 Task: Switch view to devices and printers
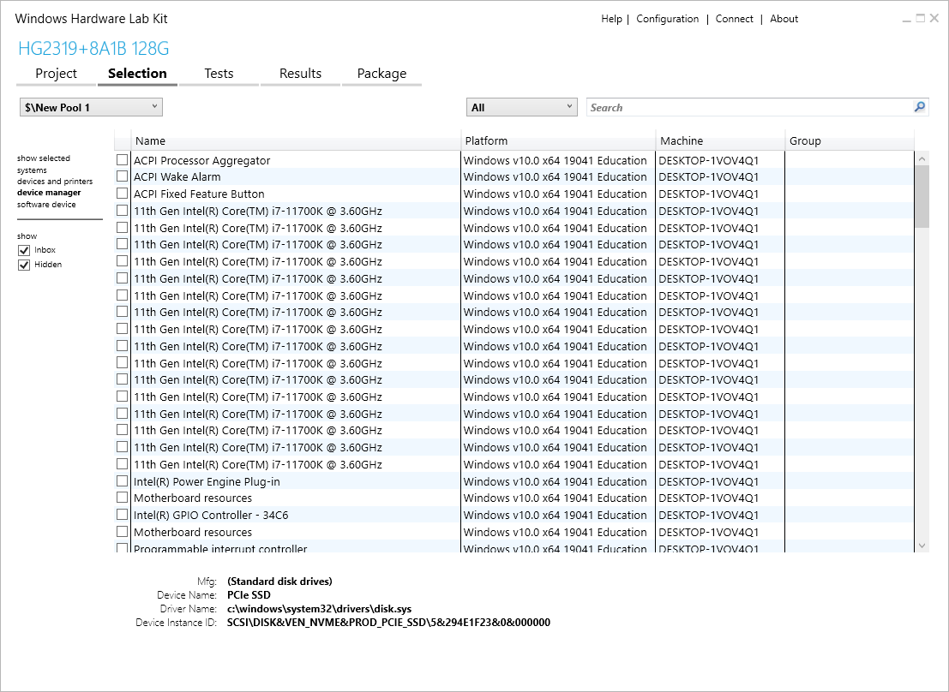click(55, 181)
